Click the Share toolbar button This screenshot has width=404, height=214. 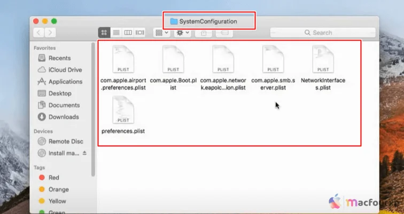click(x=204, y=33)
